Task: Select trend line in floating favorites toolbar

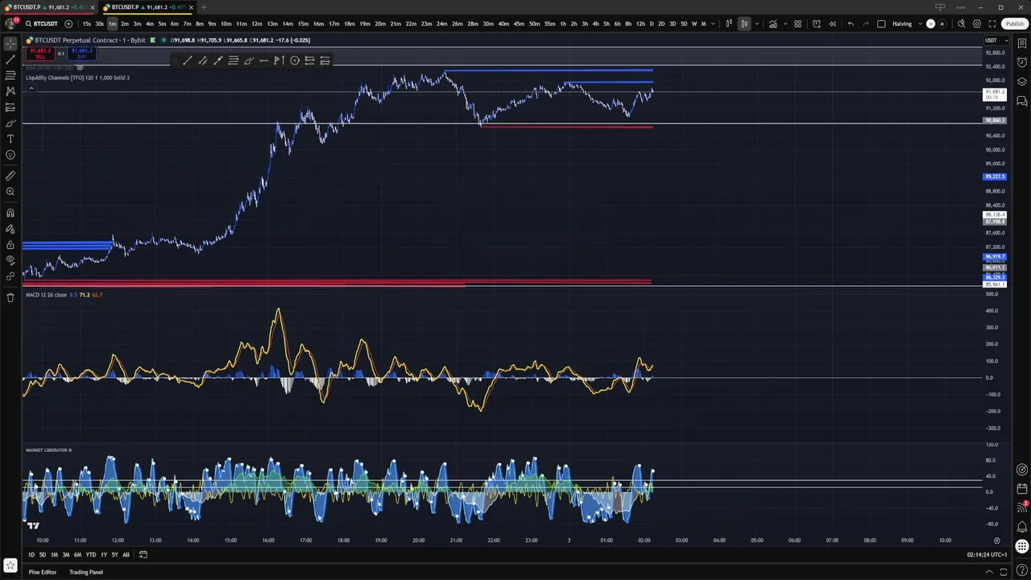Action: (x=188, y=60)
